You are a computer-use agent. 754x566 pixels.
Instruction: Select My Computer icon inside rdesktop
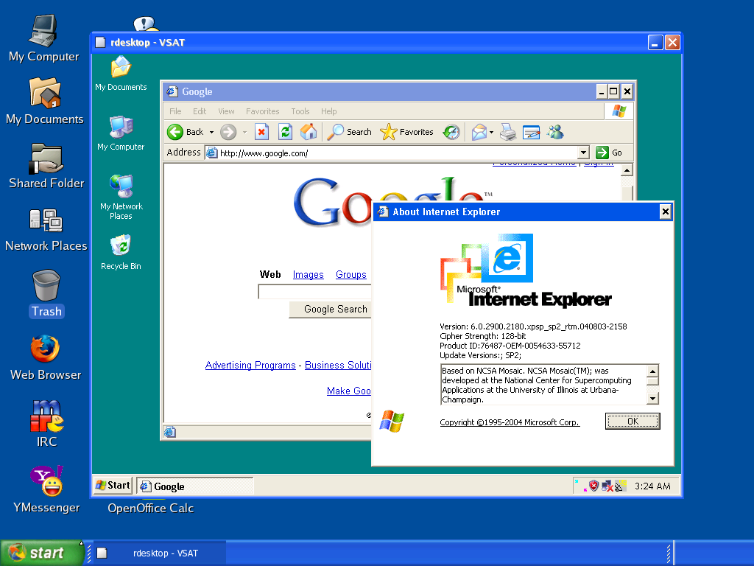click(121, 133)
